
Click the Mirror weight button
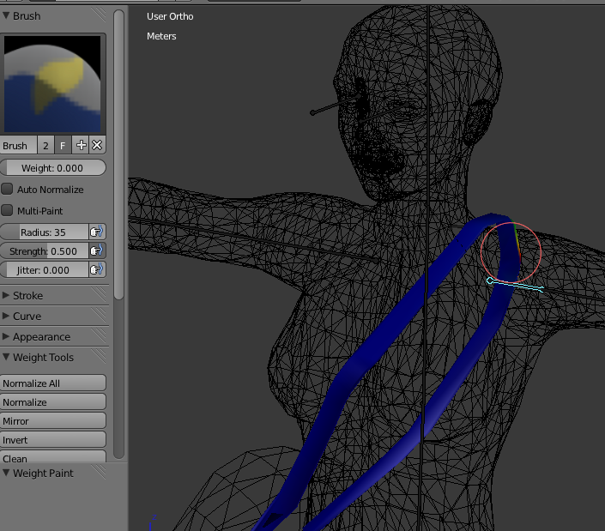point(53,421)
